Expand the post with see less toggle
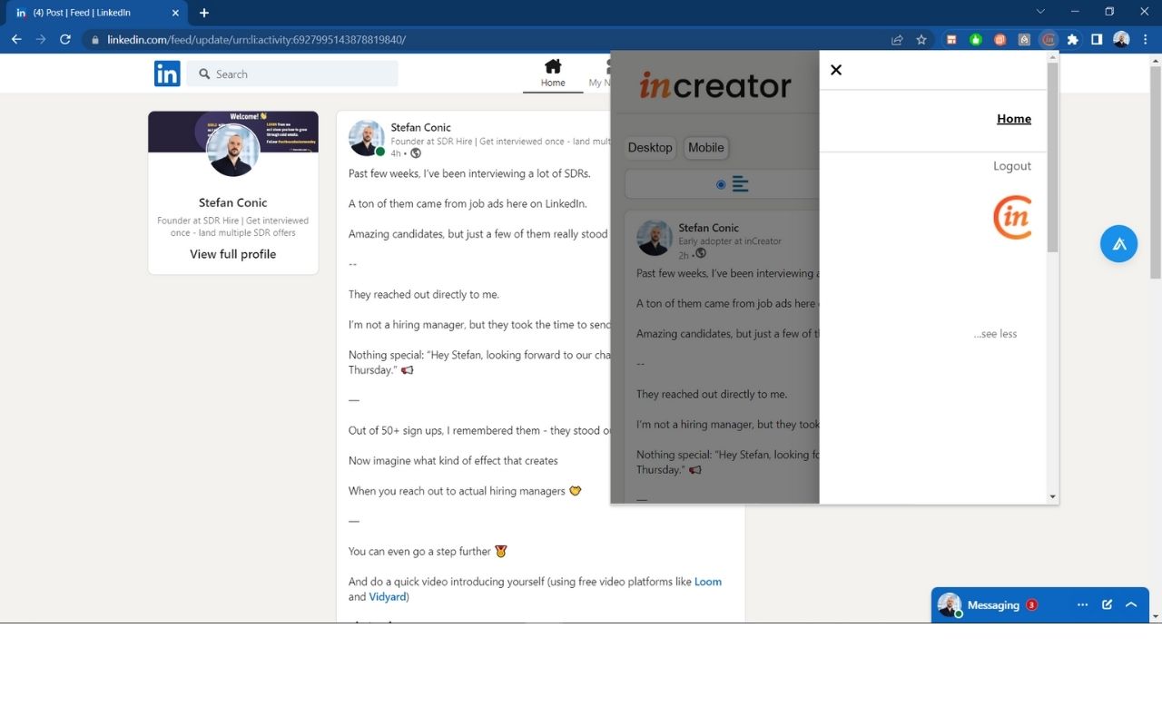This screenshot has height=726, width=1162. click(995, 333)
